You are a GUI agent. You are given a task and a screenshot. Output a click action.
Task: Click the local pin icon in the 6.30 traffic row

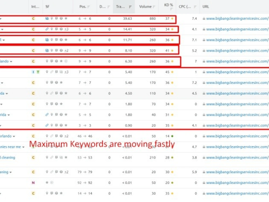coord(47,61)
